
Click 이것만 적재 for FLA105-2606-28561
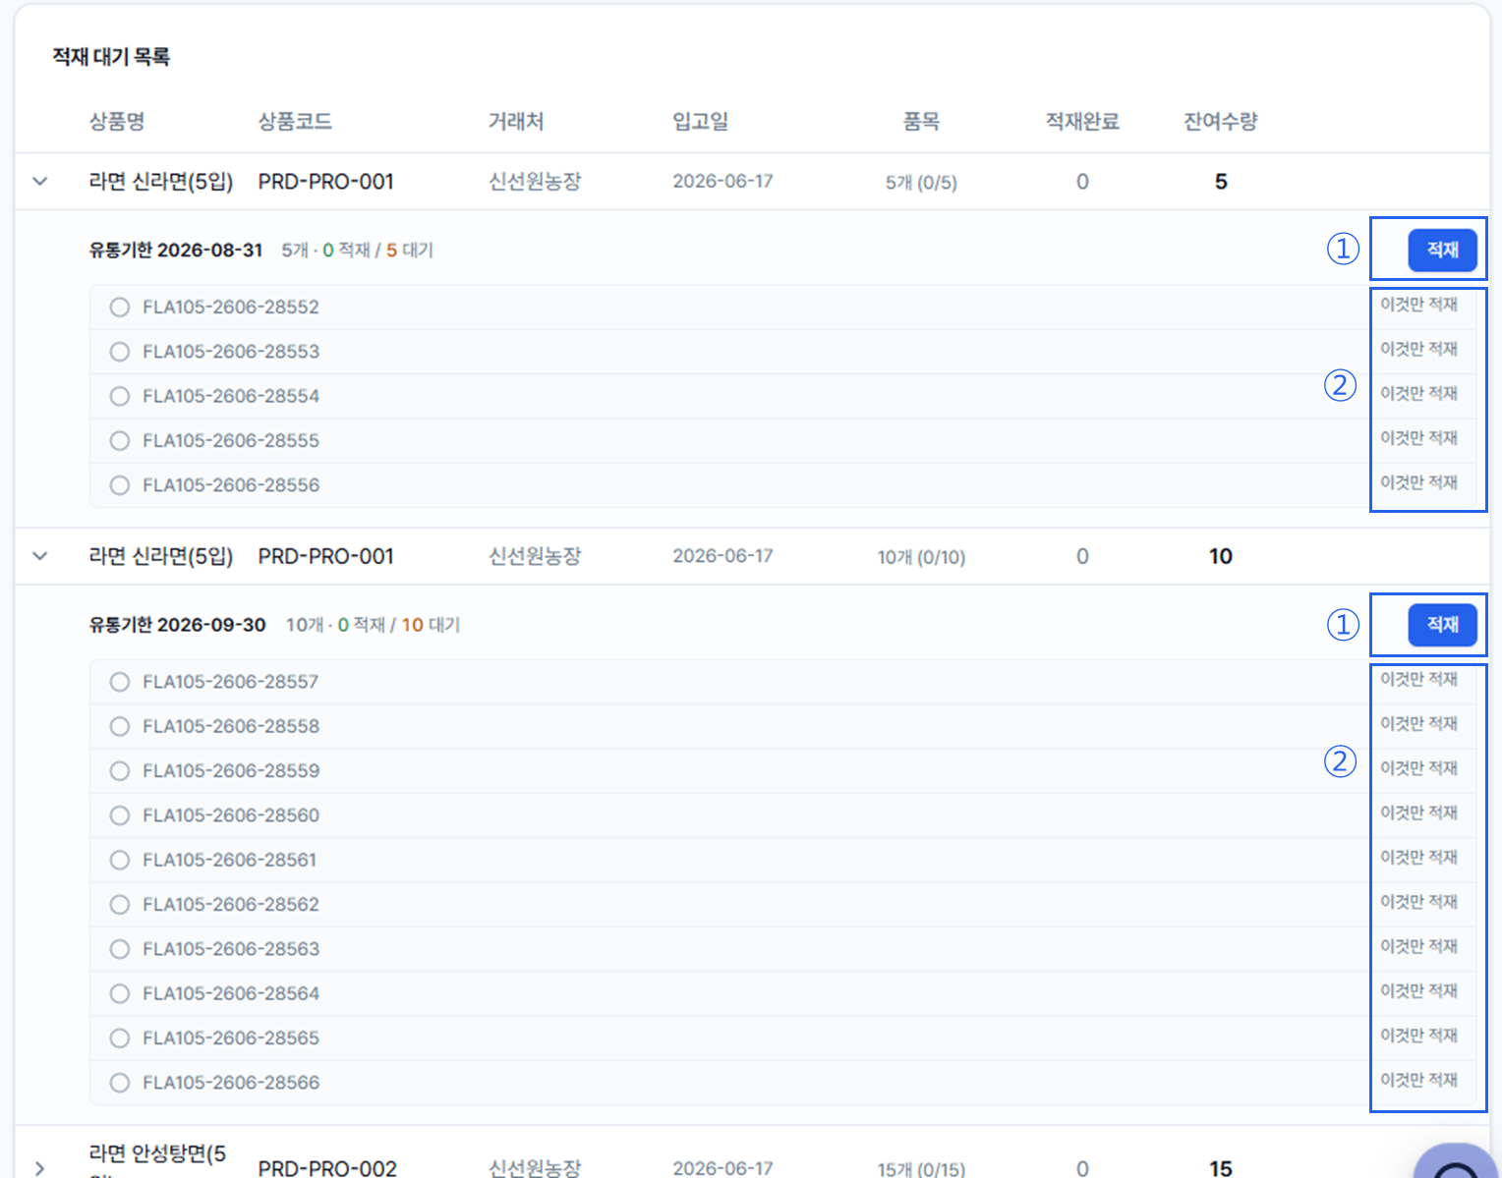click(x=1418, y=857)
